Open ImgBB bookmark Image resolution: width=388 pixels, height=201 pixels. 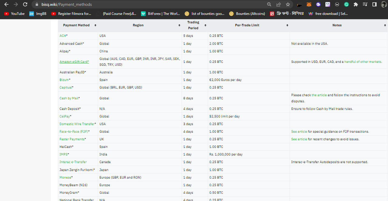(38, 14)
